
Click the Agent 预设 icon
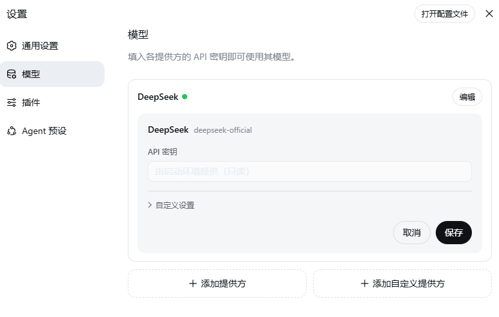coord(12,131)
